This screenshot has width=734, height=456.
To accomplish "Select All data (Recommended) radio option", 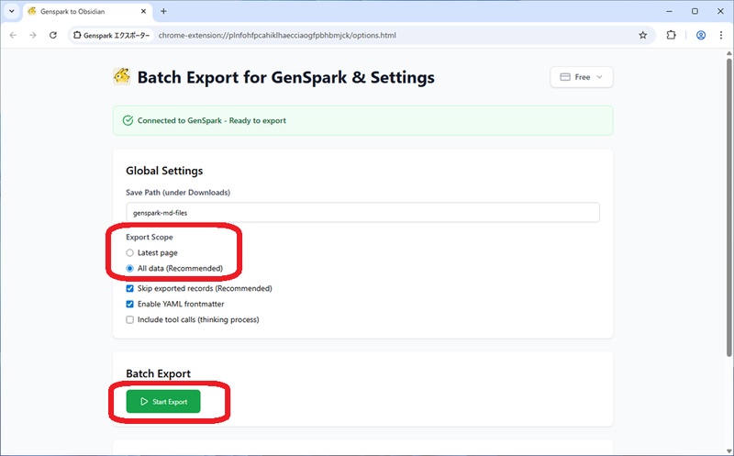I will click(x=129, y=268).
